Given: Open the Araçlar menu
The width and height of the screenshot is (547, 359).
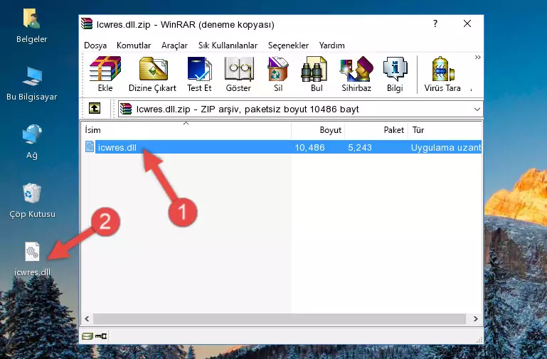Looking at the screenshot, I should point(174,45).
